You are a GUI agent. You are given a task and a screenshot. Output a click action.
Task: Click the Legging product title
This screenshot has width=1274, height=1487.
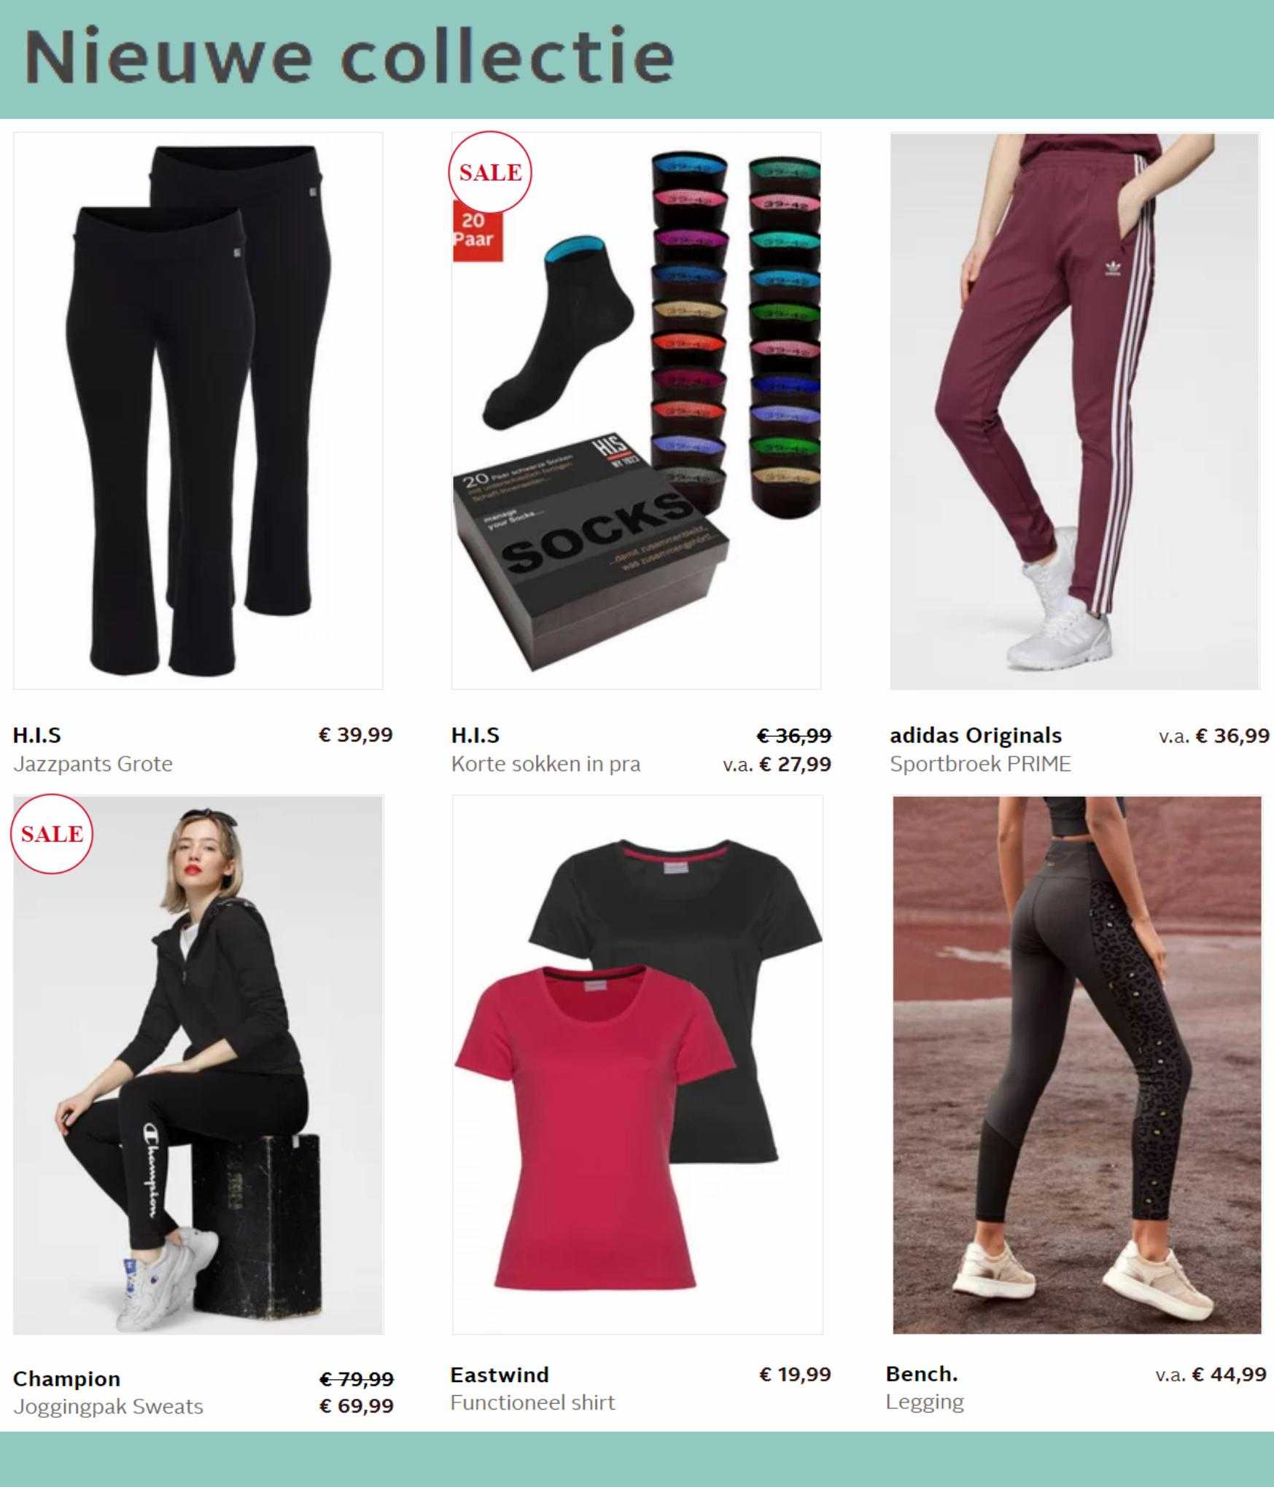[x=925, y=1402]
